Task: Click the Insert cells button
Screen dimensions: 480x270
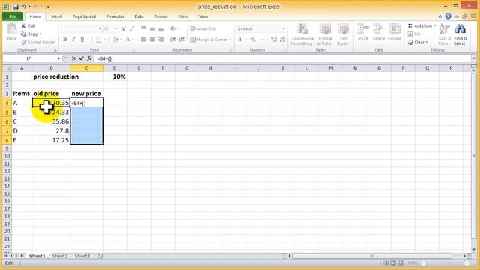Action: point(363,34)
